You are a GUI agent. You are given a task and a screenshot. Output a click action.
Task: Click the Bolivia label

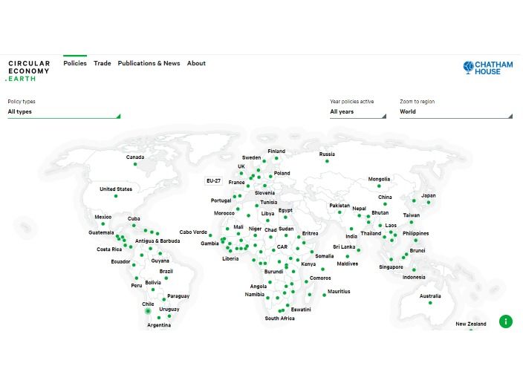[153, 282]
